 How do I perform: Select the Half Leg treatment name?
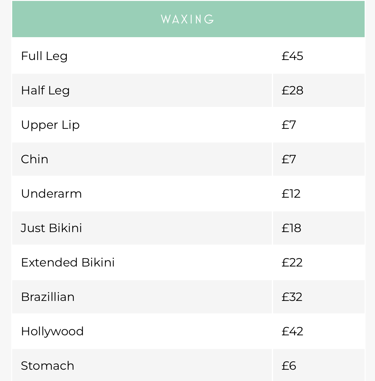point(45,91)
